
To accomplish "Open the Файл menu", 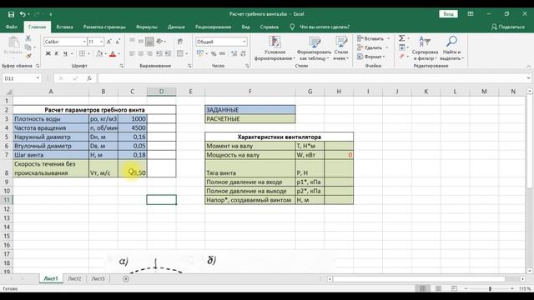I will (x=11, y=27).
